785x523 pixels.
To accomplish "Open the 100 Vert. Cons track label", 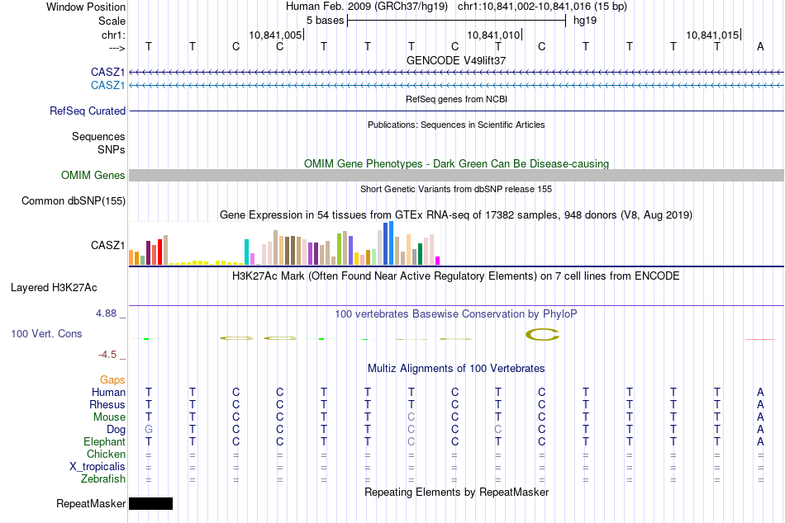I will click(46, 333).
